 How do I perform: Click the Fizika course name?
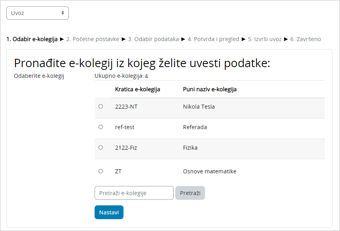point(190,148)
